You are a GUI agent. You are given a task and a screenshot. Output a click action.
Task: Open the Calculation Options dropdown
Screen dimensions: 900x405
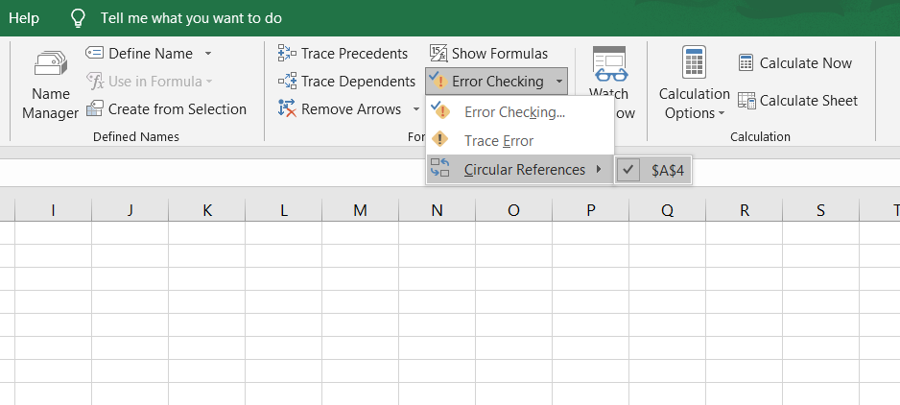(694, 104)
